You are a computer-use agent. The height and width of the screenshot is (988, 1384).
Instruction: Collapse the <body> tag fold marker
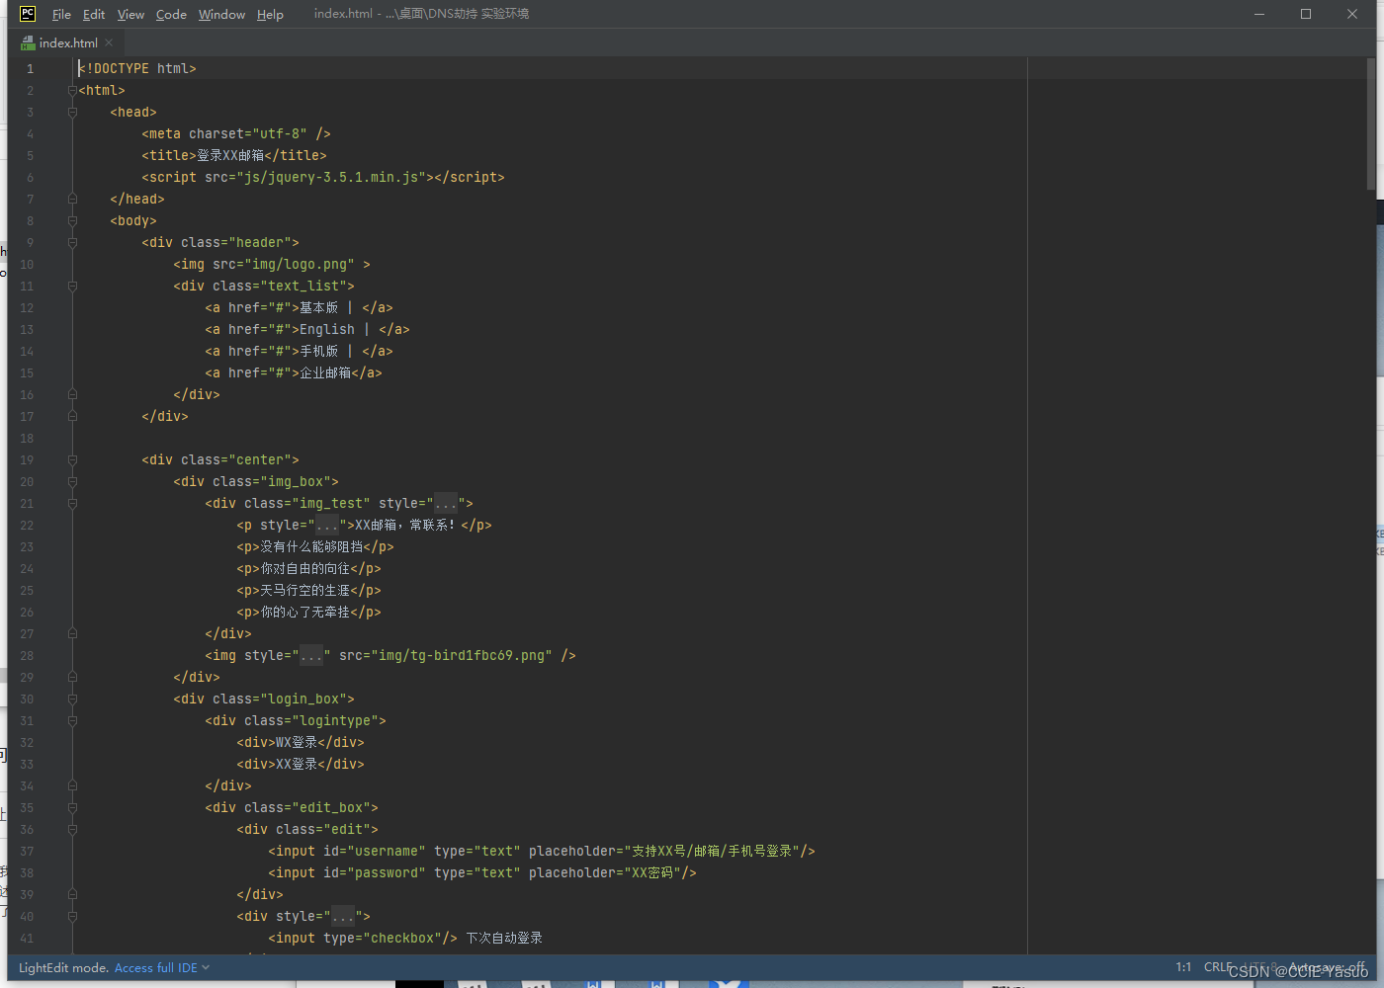pyautogui.click(x=72, y=220)
